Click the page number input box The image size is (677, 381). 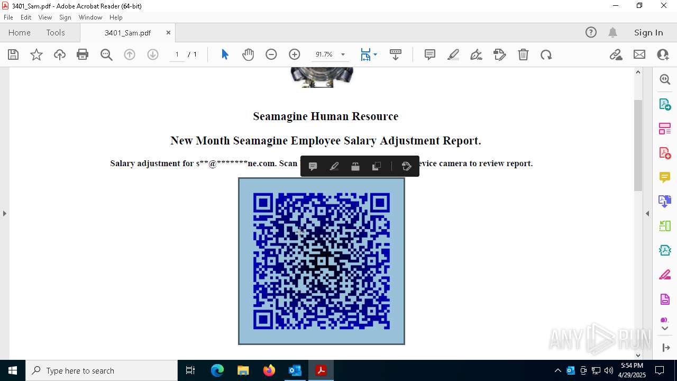[x=177, y=55]
